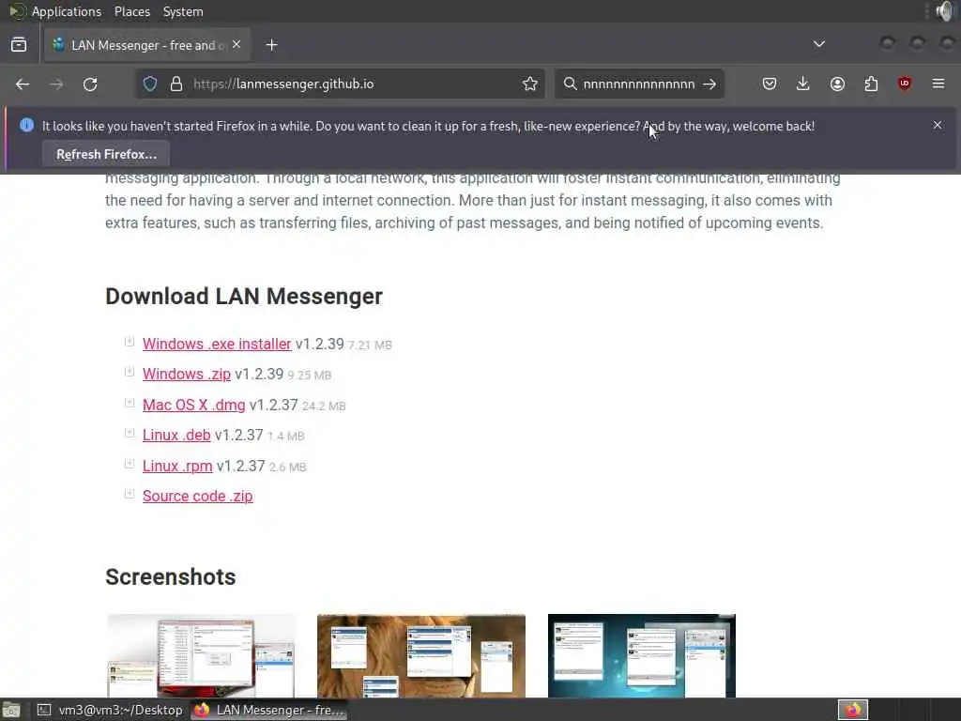Switch to LAN Messenger Firefox taskbar entry
The height and width of the screenshot is (721, 961).
click(x=269, y=710)
